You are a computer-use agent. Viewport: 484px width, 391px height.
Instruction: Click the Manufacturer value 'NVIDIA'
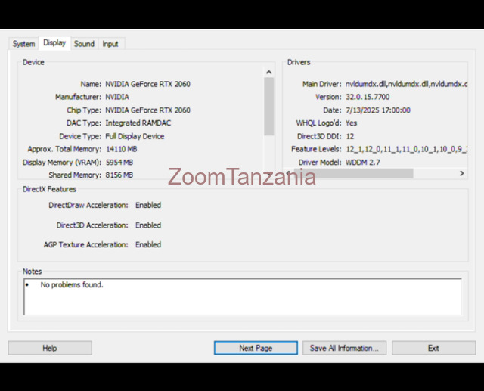pyautogui.click(x=117, y=97)
